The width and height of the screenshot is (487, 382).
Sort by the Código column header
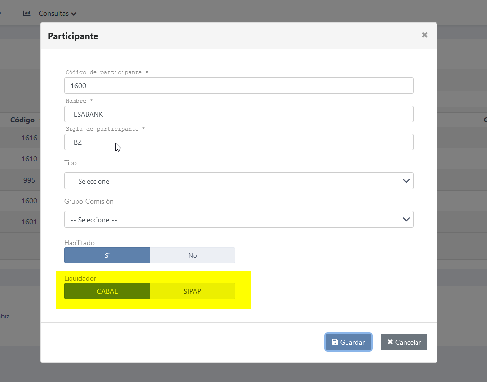point(22,120)
